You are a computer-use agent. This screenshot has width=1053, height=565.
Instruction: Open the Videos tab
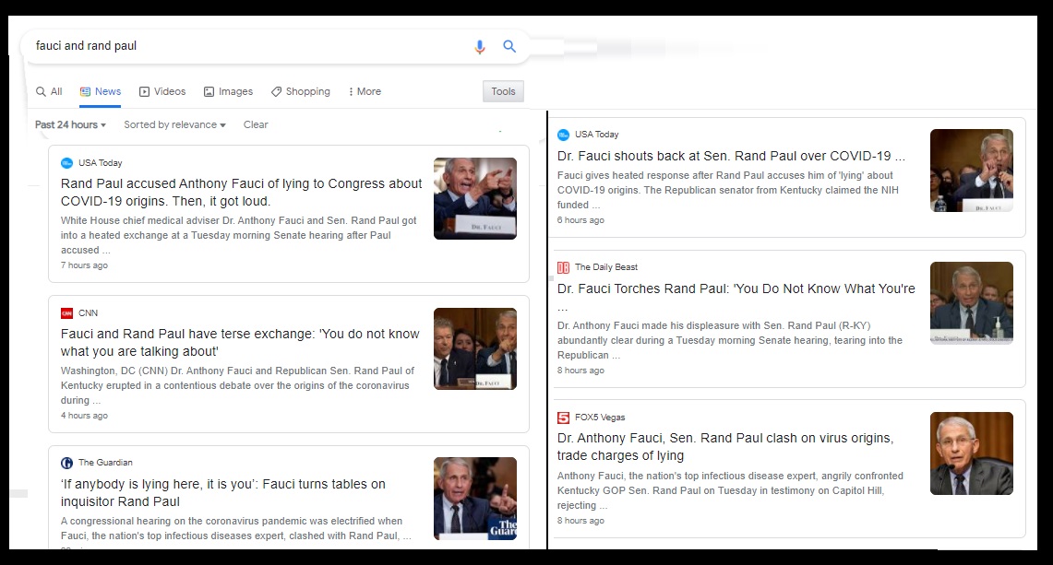162,92
